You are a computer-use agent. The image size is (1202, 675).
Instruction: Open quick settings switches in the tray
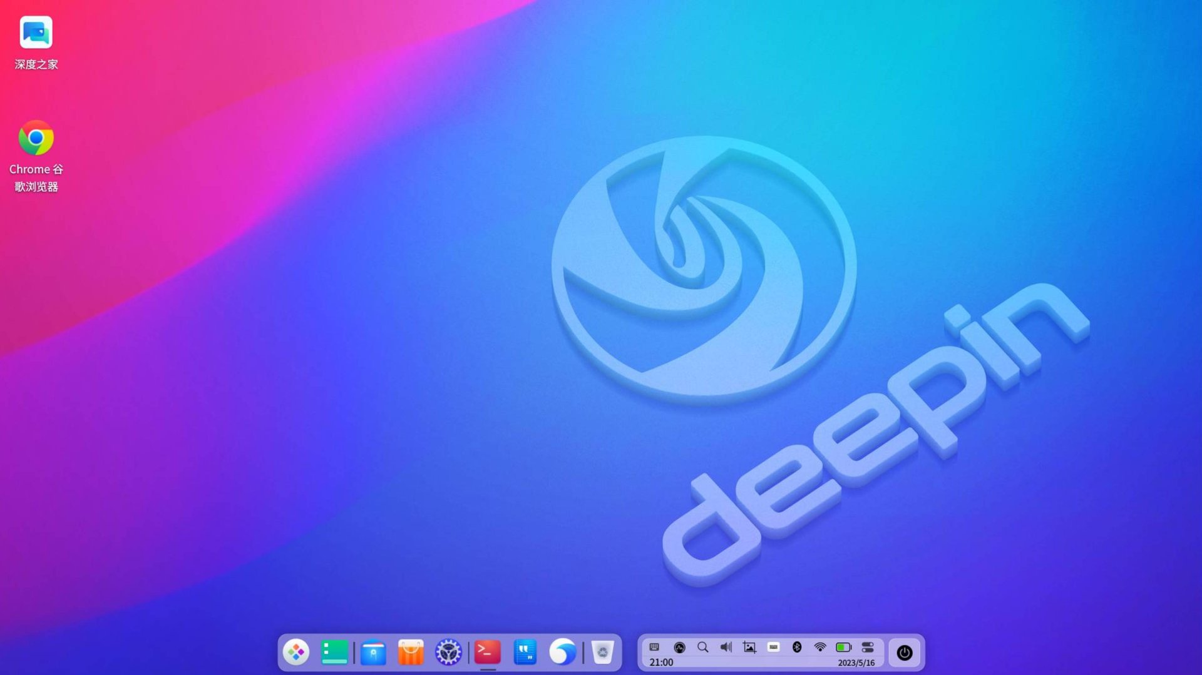[x=868, y=647]
